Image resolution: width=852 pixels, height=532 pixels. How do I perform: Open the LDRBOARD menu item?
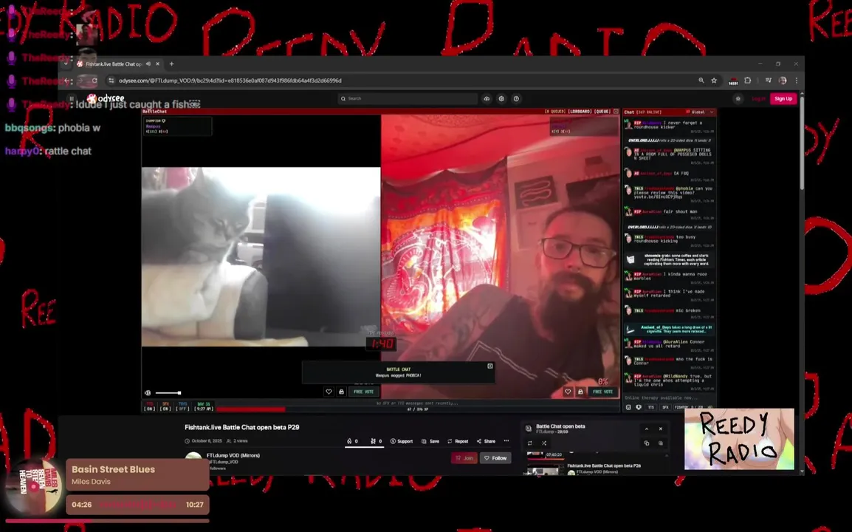point(580,112)
